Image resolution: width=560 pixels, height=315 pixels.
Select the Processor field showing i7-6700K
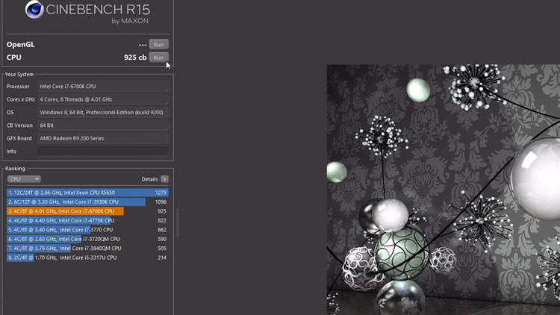[x=103, y=87]
